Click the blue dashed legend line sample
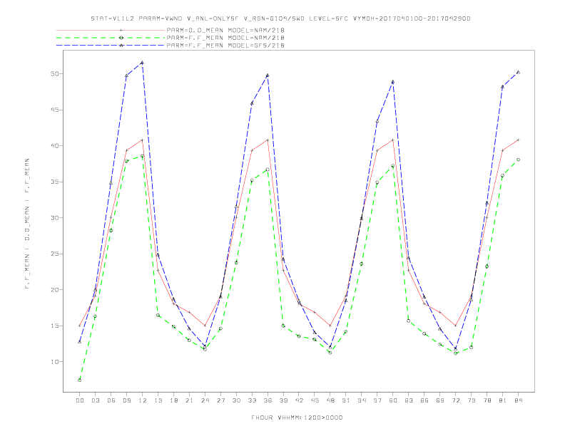565x436 pixels. (111, 46)
